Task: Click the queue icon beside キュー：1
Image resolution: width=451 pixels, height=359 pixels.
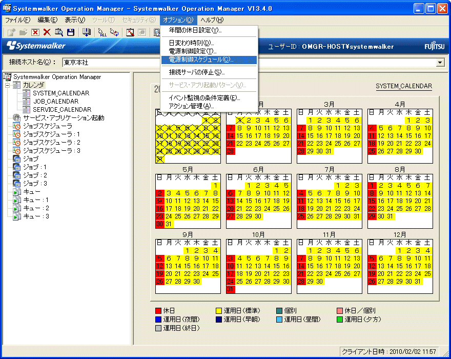Action: [17, 200]
